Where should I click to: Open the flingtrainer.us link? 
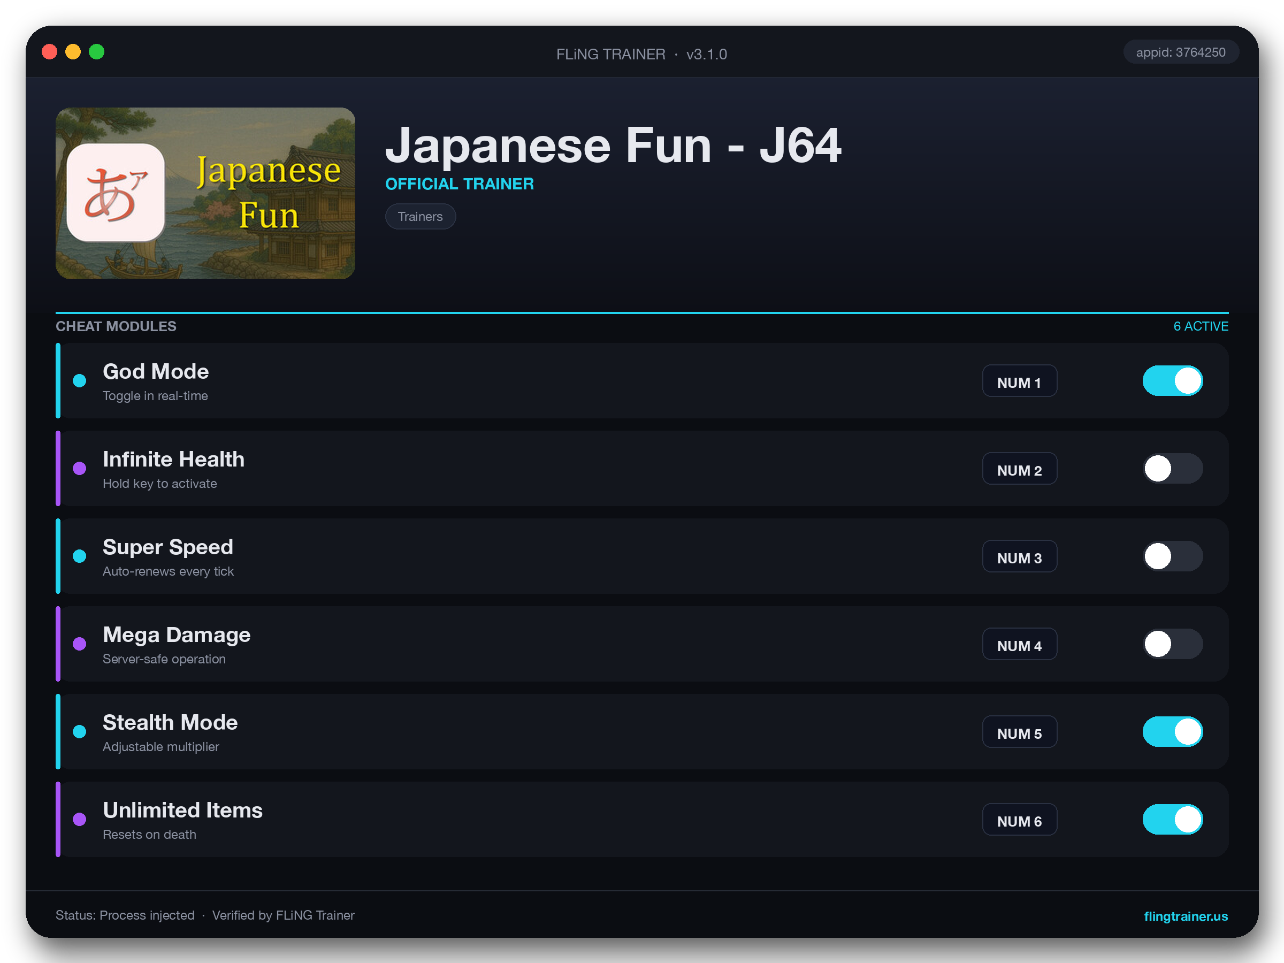(x=1186, y=916)
